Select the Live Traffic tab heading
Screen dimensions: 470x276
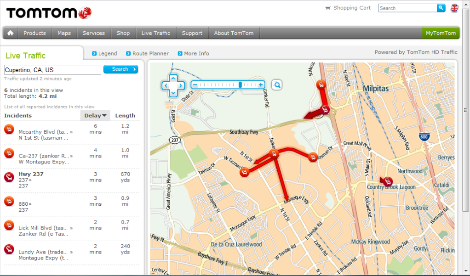(25, 56)
